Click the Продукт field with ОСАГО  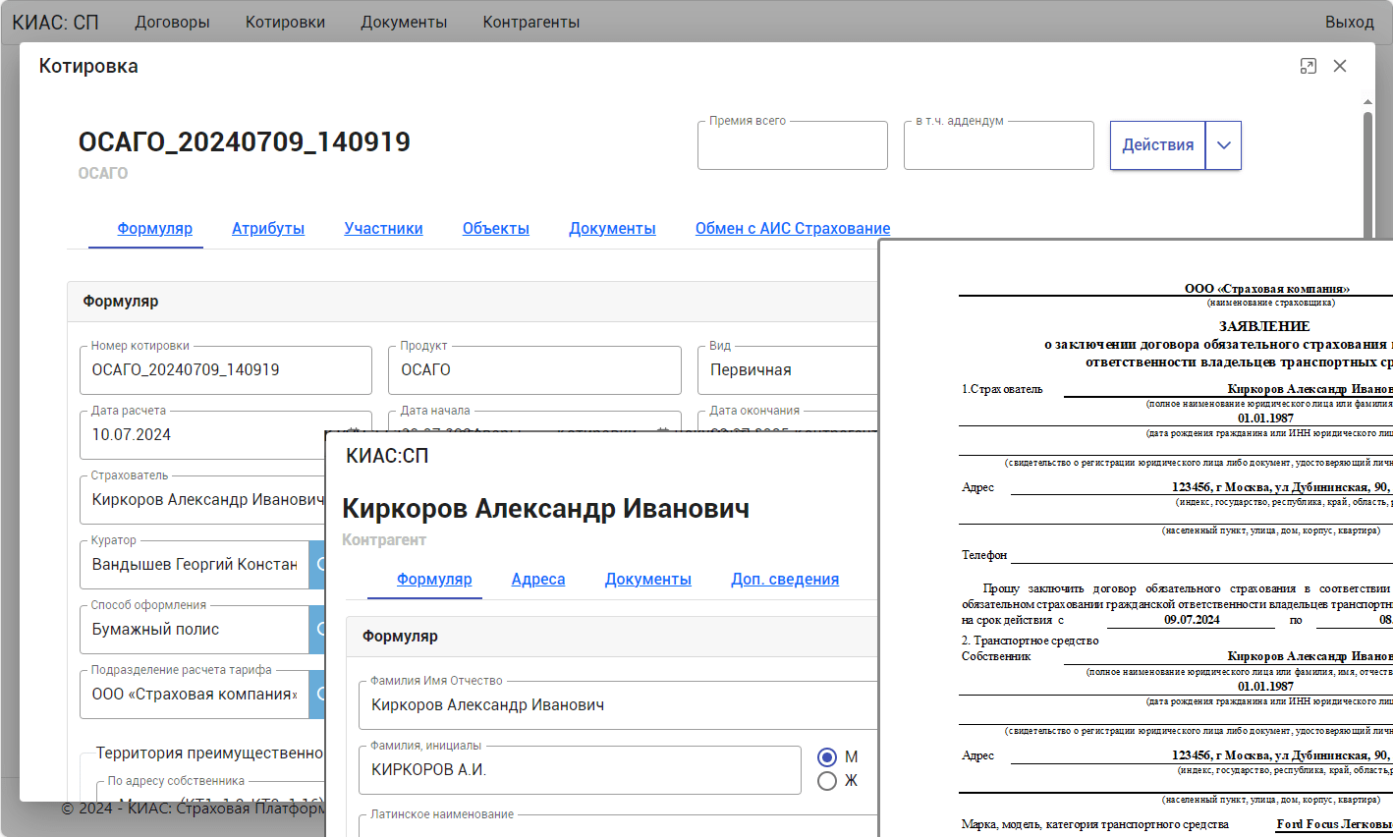[x=535, y=370]
